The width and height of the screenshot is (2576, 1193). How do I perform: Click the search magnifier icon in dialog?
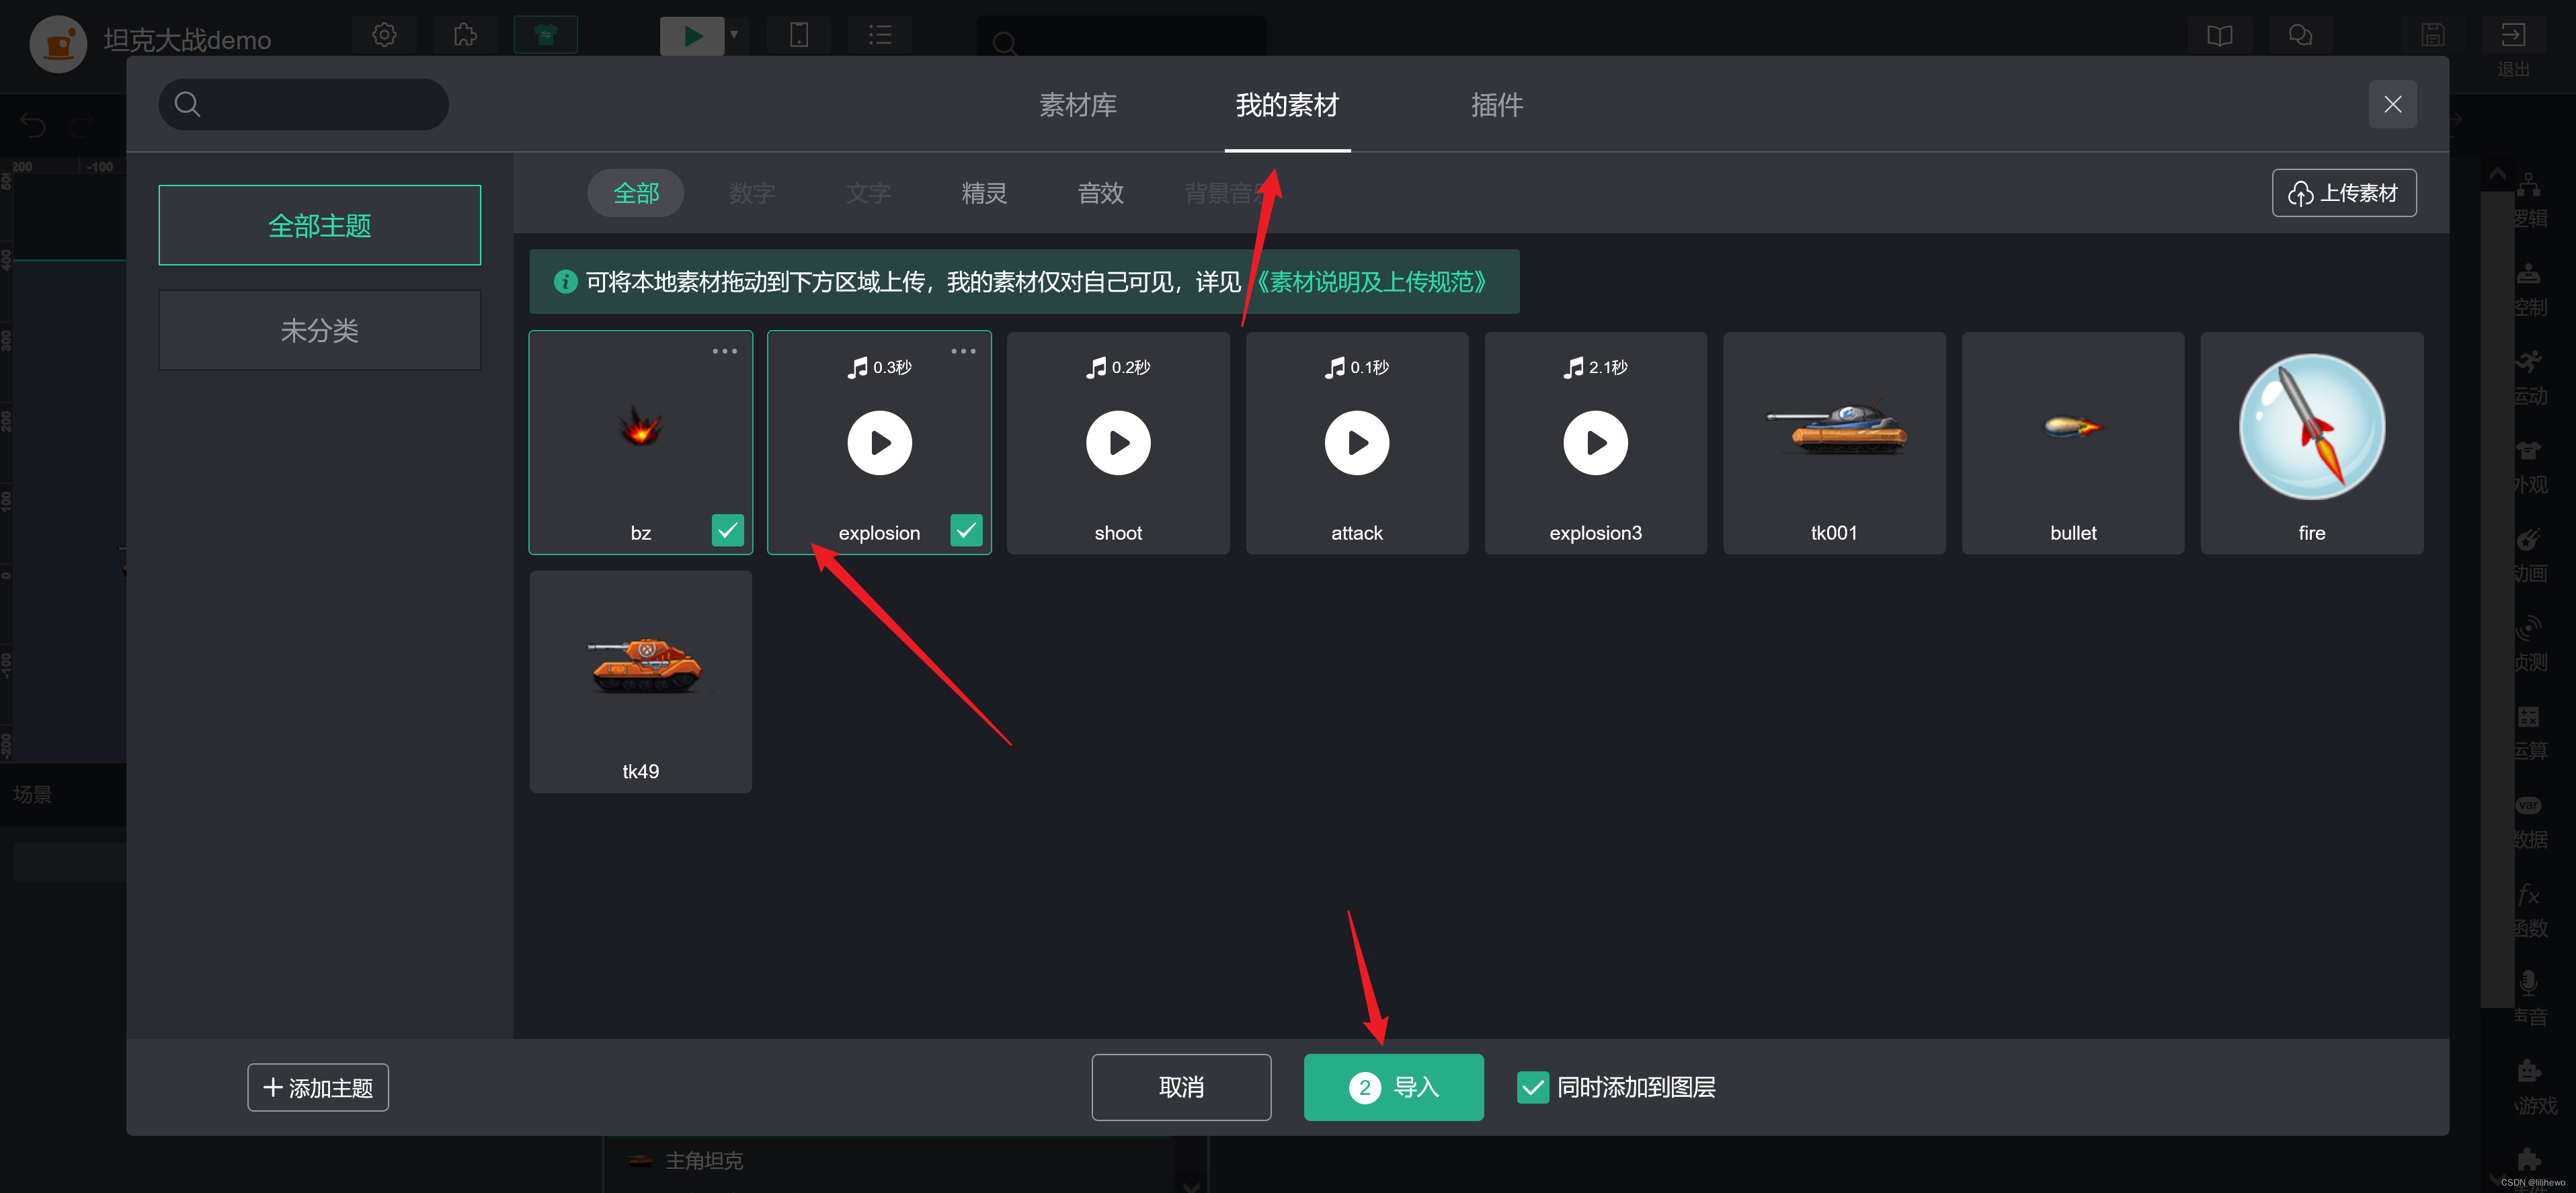pos(188,104)
